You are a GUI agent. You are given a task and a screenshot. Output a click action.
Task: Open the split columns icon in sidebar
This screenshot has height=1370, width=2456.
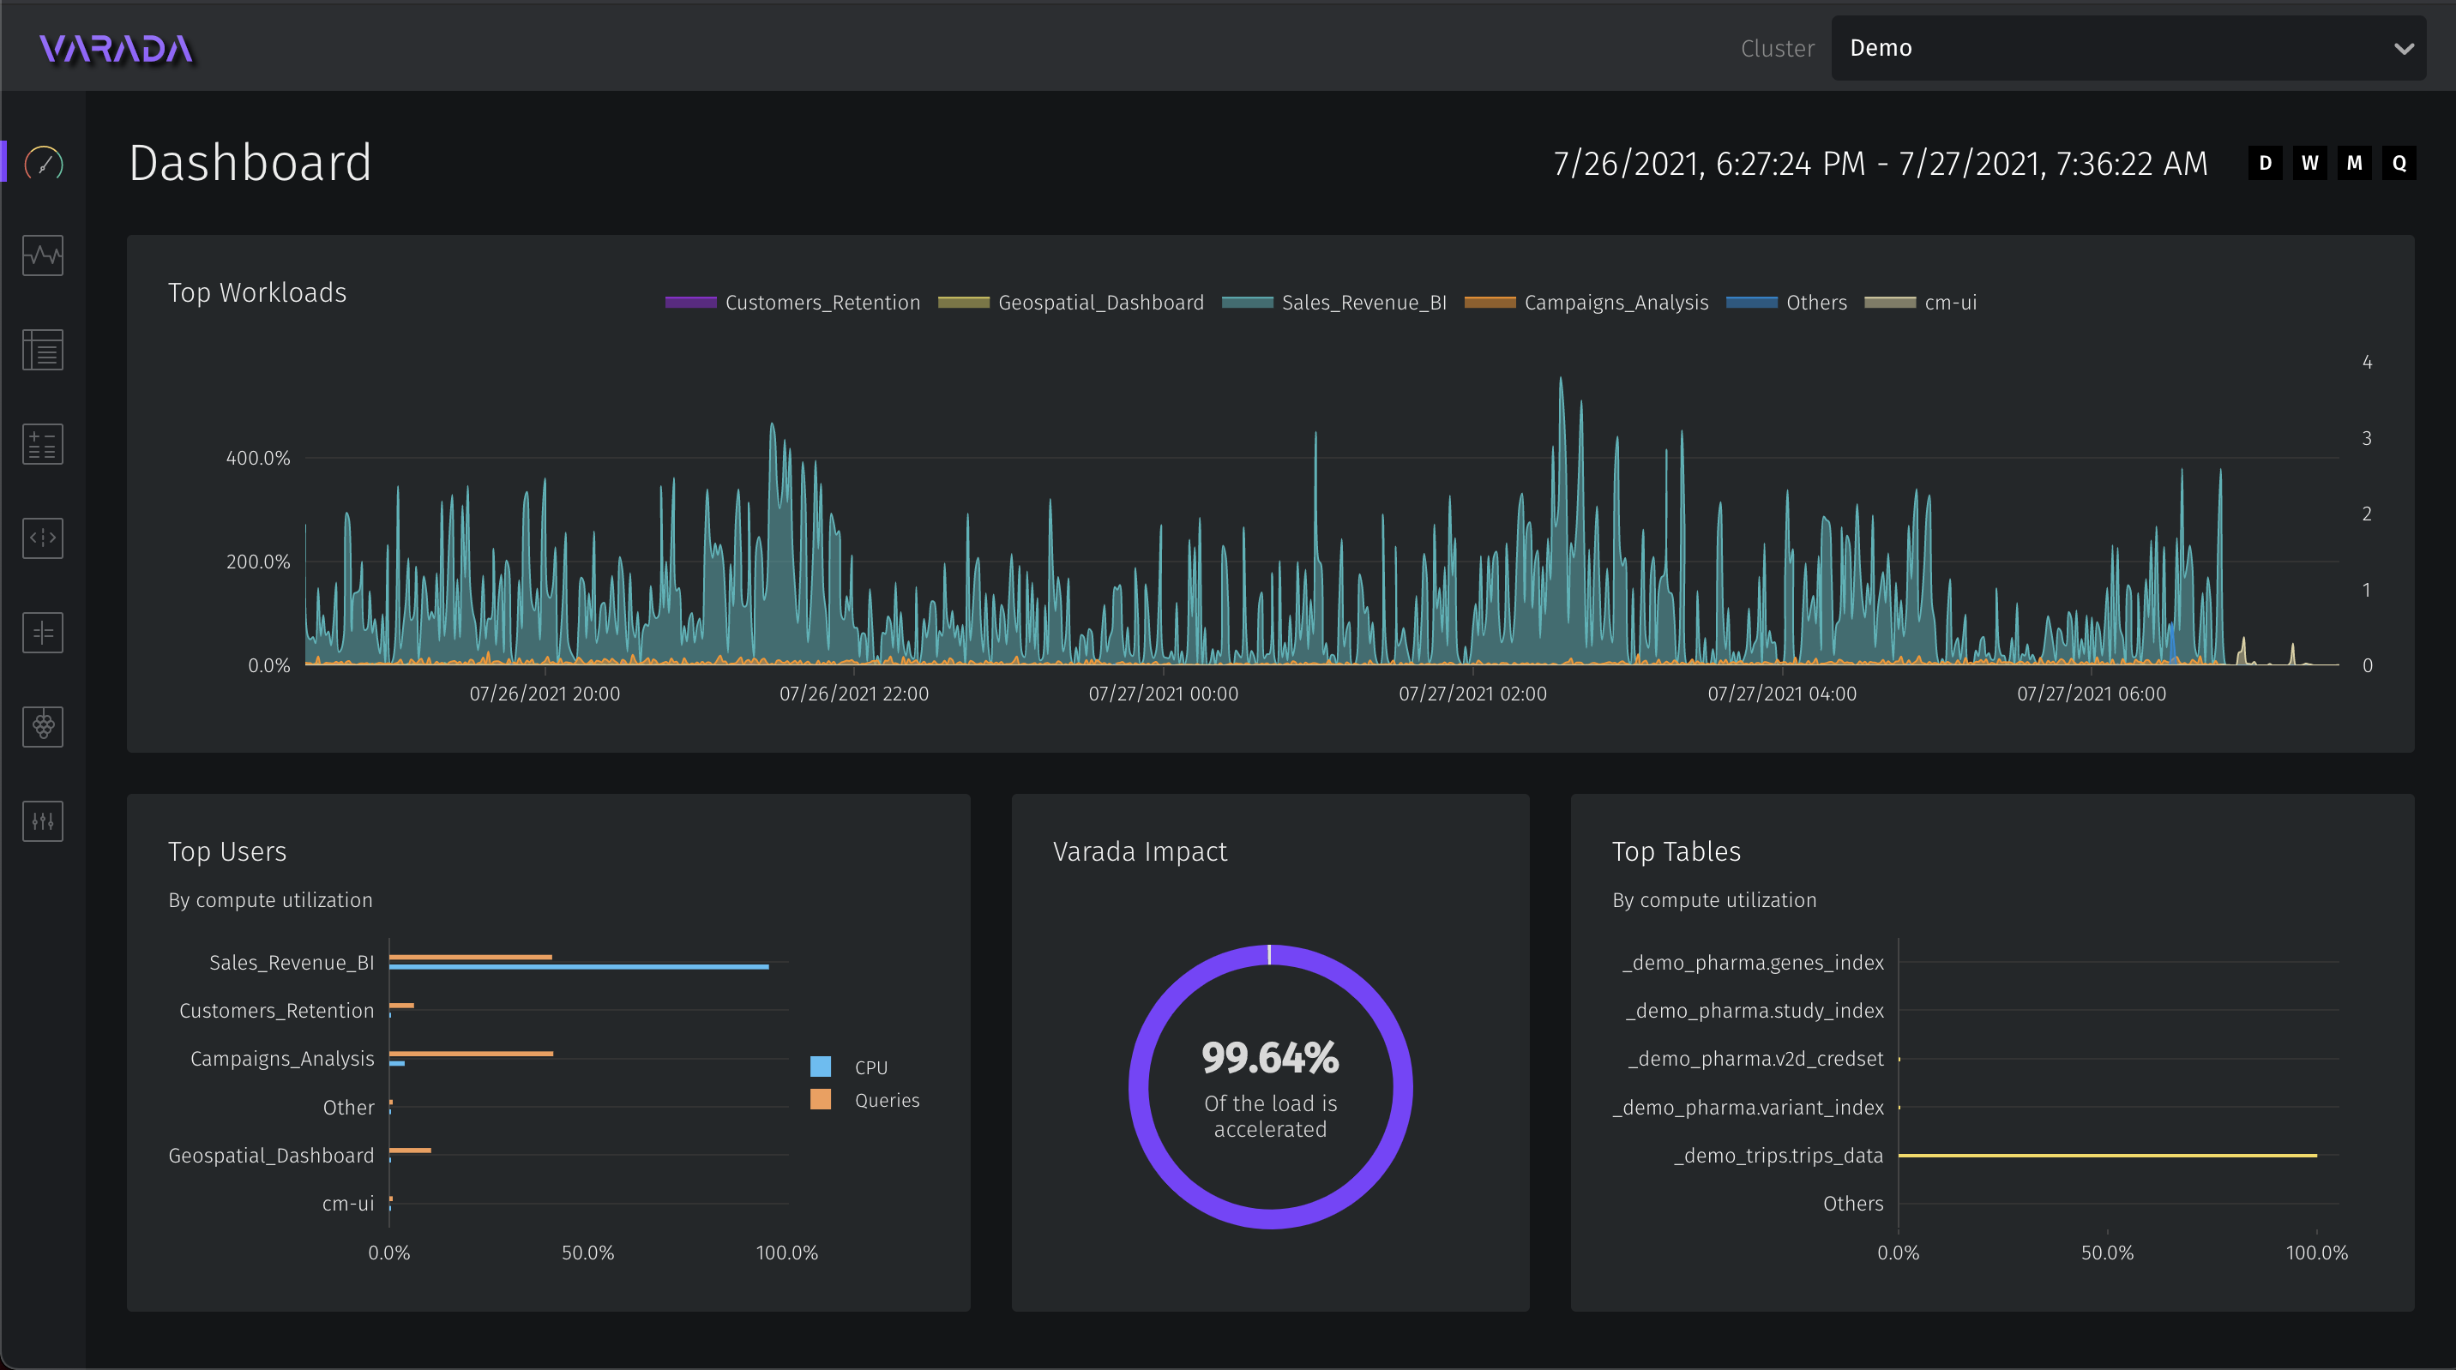click(43, 633)
